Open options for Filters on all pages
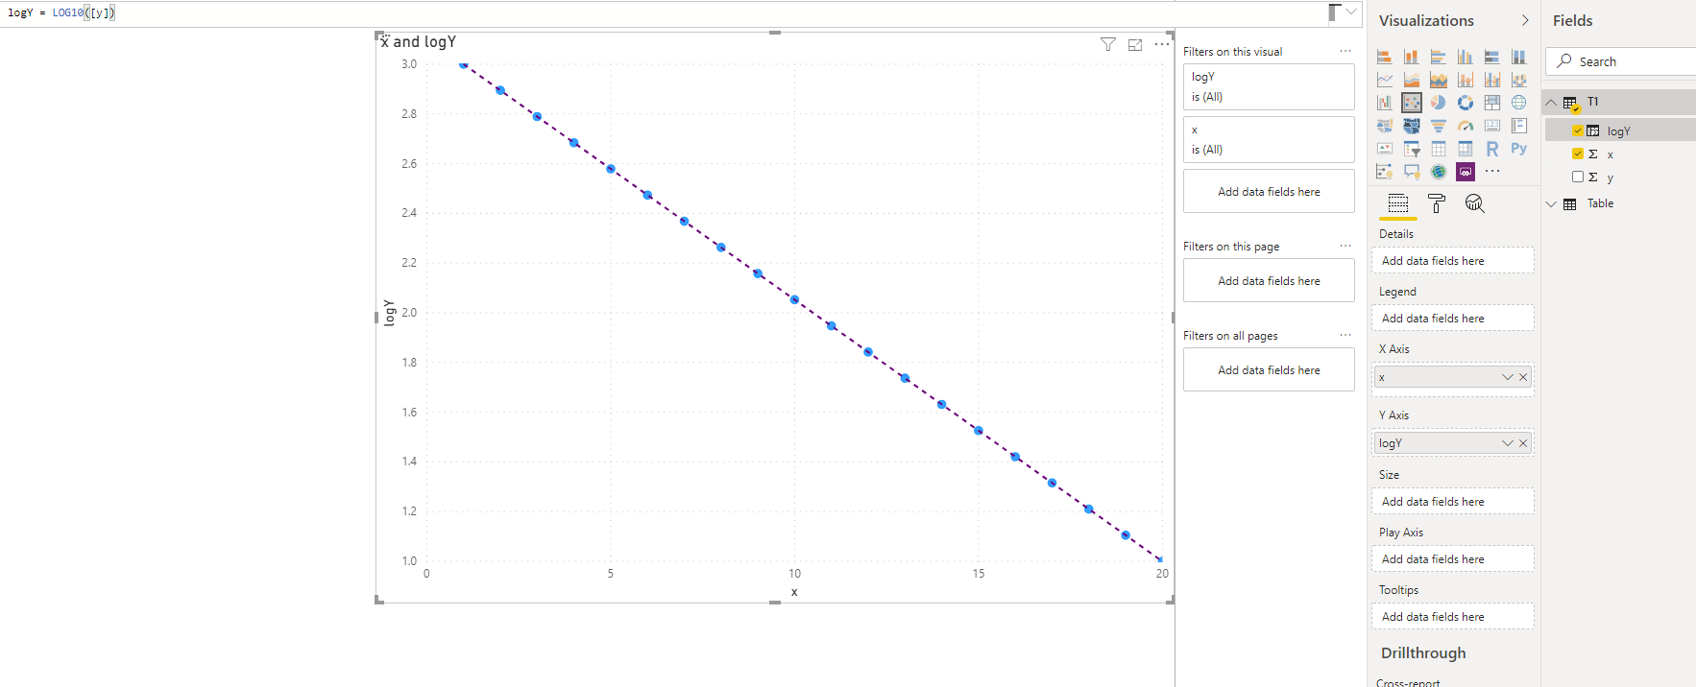 (1345, 336)
